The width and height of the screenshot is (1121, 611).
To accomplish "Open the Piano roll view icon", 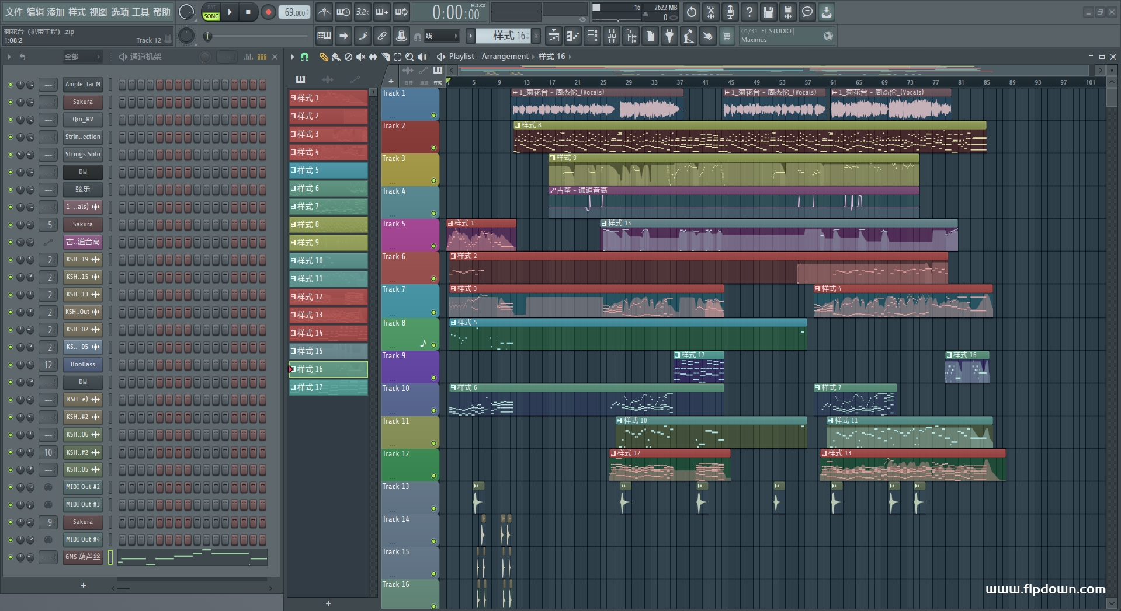I will (x=573, y=36).
